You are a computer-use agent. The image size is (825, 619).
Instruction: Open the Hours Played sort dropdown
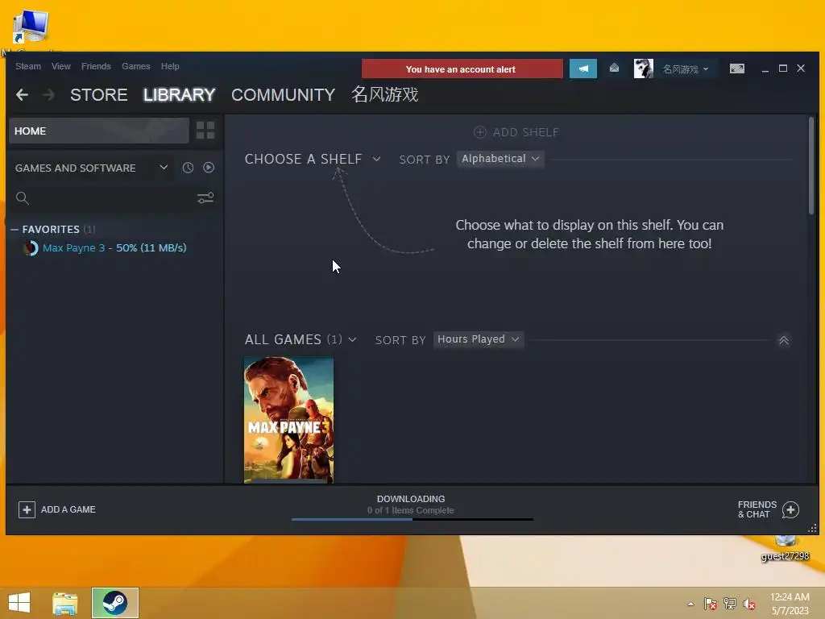point(479,339)
